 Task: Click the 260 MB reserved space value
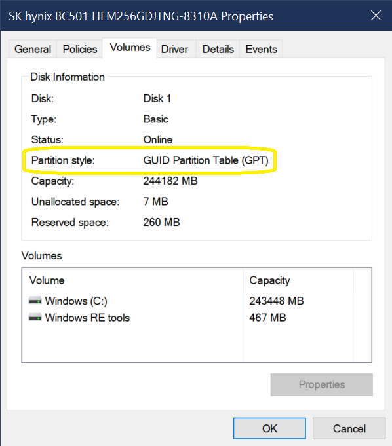pos(161,222)
